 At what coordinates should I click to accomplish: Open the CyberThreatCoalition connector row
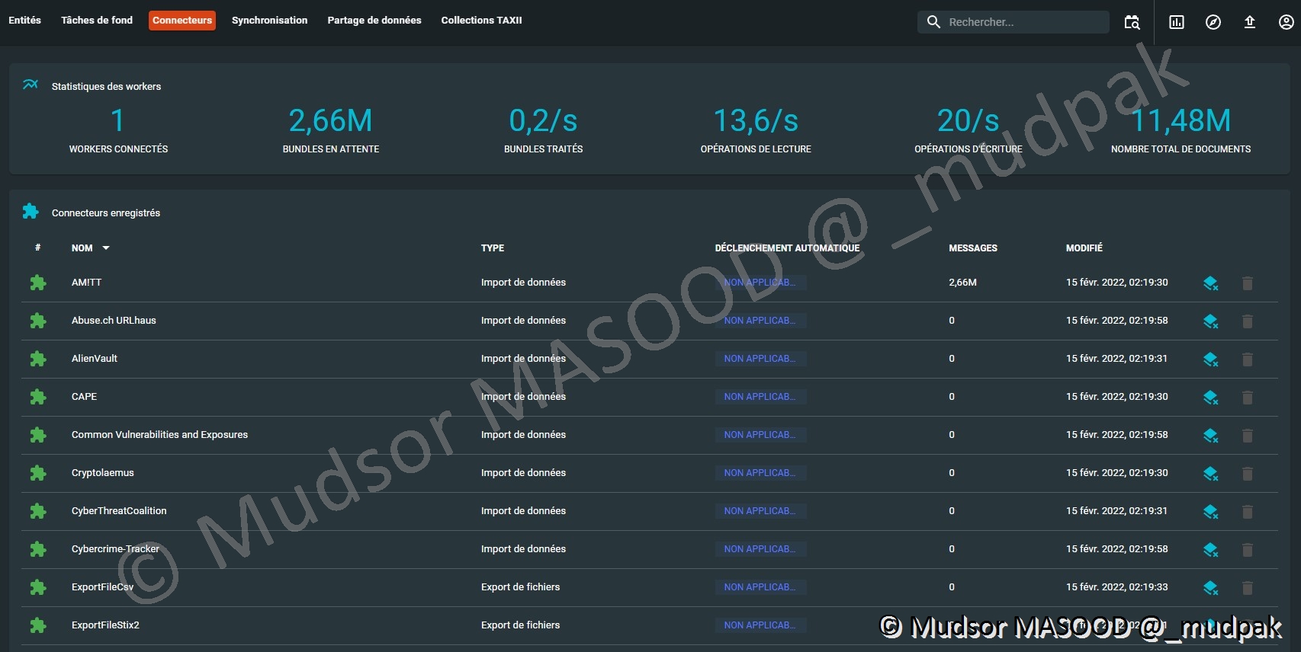[x=119, y=511]
